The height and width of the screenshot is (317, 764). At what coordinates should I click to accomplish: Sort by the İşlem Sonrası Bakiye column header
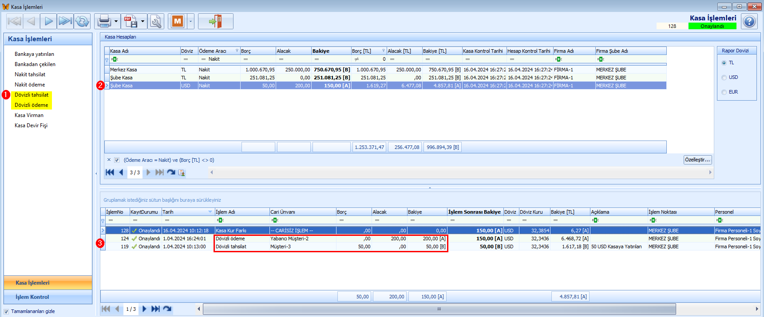(x=475, y=212)
